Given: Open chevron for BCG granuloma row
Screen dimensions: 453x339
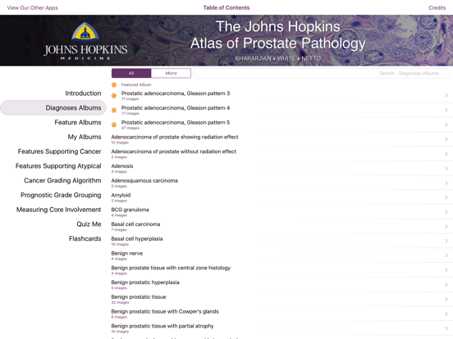Looking at the screenshot, I should pyautogui.click(x=446, y=212).
